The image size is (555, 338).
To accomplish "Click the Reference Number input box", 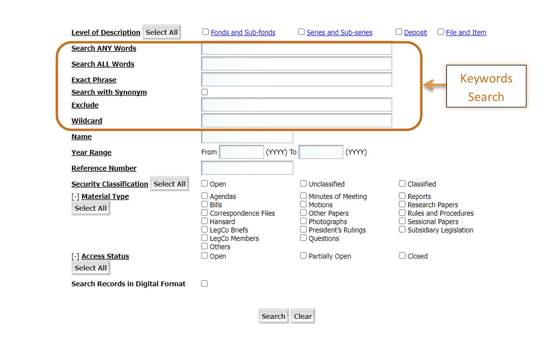I will point(247,168).
